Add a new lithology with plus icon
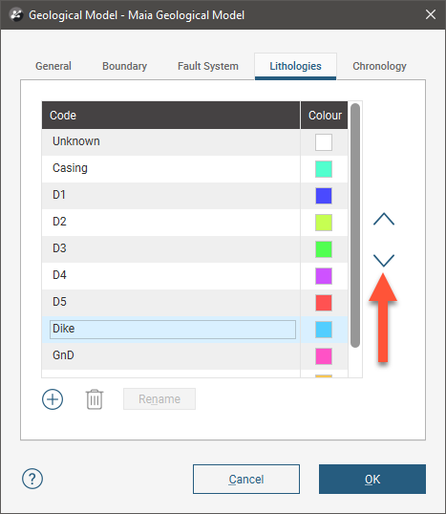This screenshot has width=446, height=514. [53, 399]
